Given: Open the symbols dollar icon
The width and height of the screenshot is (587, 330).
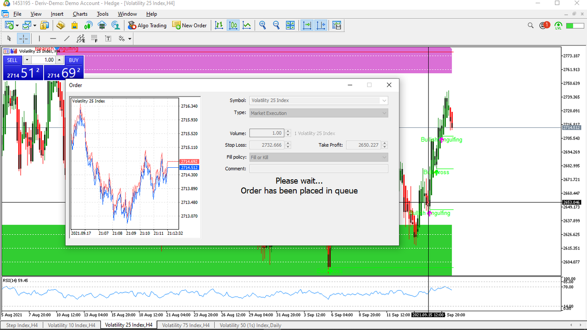Looking at the screenshot, I should pos(44,25).
